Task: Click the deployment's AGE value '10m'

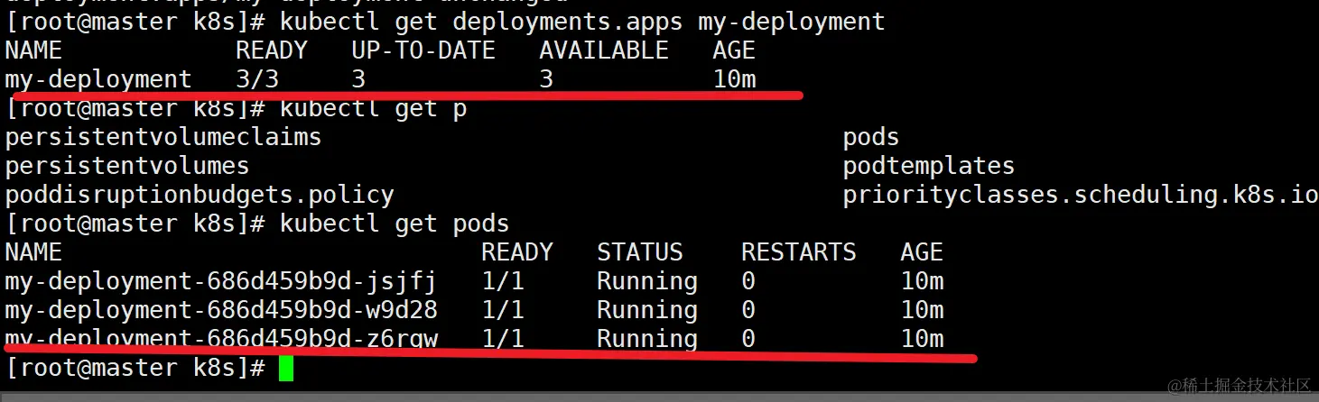Action: point(734,79)
